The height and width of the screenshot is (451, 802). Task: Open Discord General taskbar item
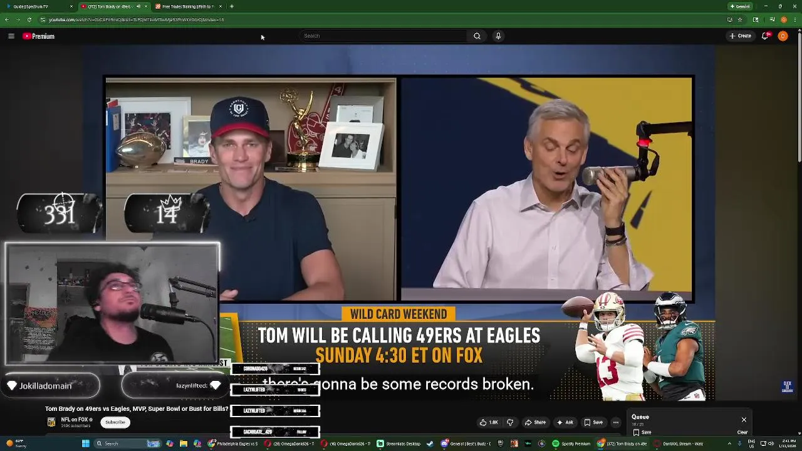click(466, 443)
